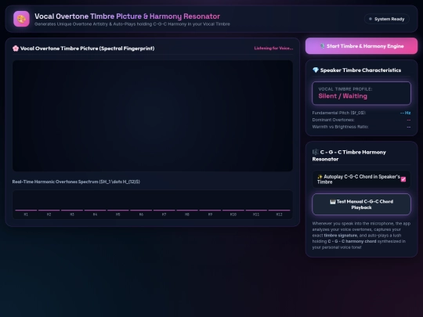Click the '-- Hz' pitch value
The image size is (423, 317).
pyautogui.click(x=406, y=113)
